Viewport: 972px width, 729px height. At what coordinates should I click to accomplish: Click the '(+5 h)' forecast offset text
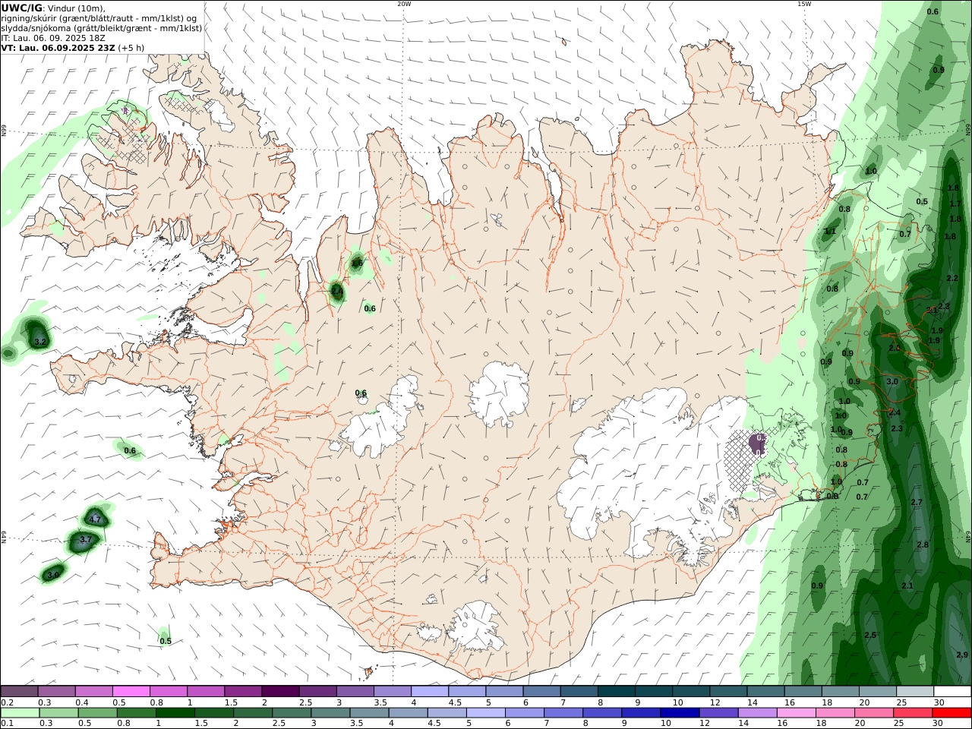click(x=131, y=47)
